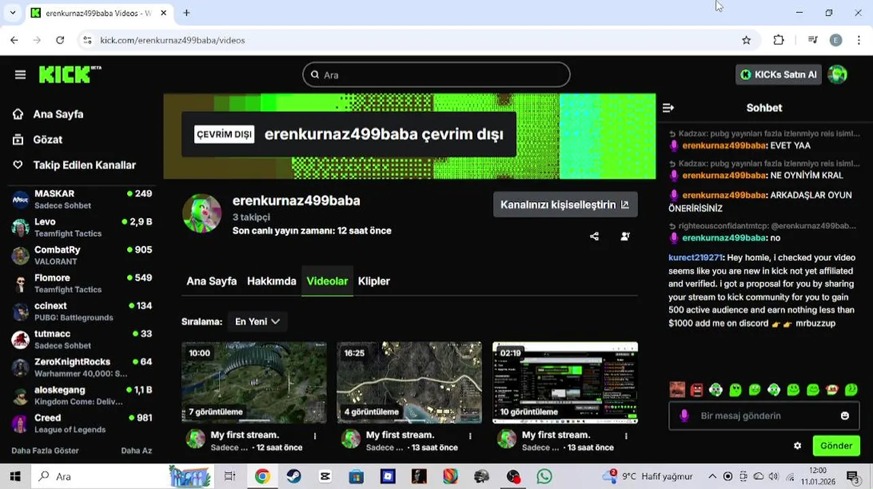Open the Flomore channel in sidebar

click(82, 283)
